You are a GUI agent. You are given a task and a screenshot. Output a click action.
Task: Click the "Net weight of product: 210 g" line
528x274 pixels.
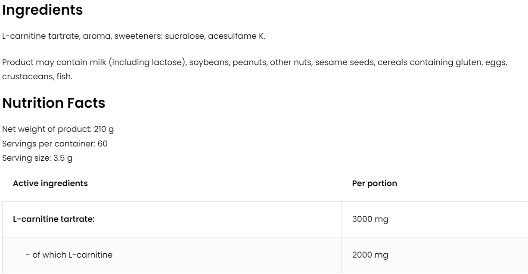tap(58, 129)
